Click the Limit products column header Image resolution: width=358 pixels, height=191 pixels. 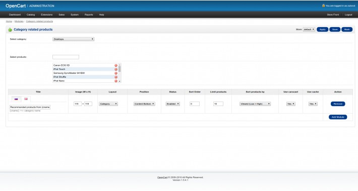(218, 92)
